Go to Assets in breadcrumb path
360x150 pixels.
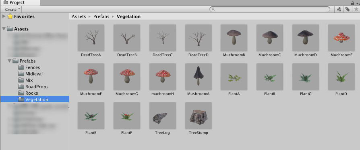click(x=79, y=16)
